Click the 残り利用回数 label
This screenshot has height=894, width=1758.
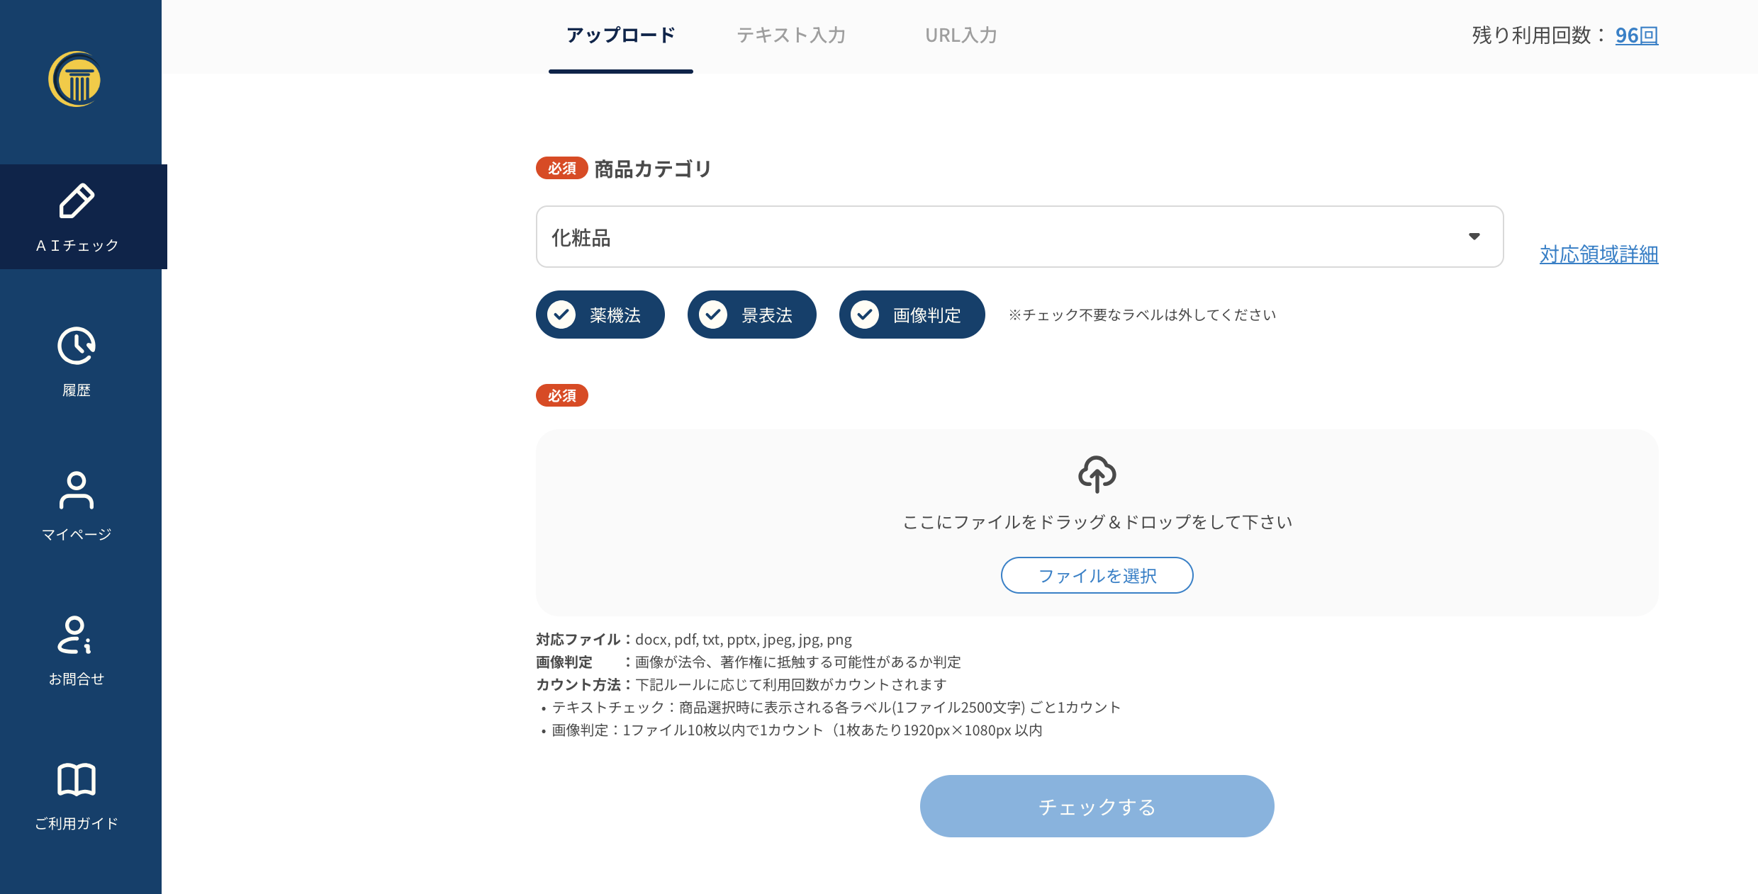pos(1540,35)
